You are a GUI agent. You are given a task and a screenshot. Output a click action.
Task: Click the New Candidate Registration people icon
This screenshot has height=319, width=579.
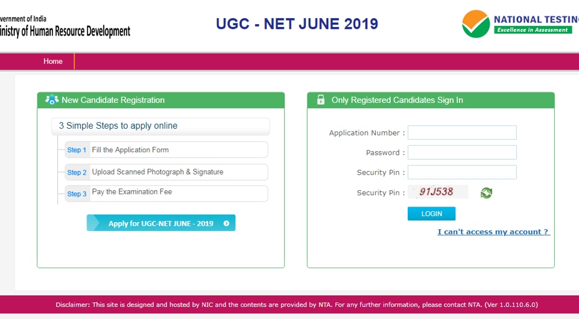[x=52, y=99]
